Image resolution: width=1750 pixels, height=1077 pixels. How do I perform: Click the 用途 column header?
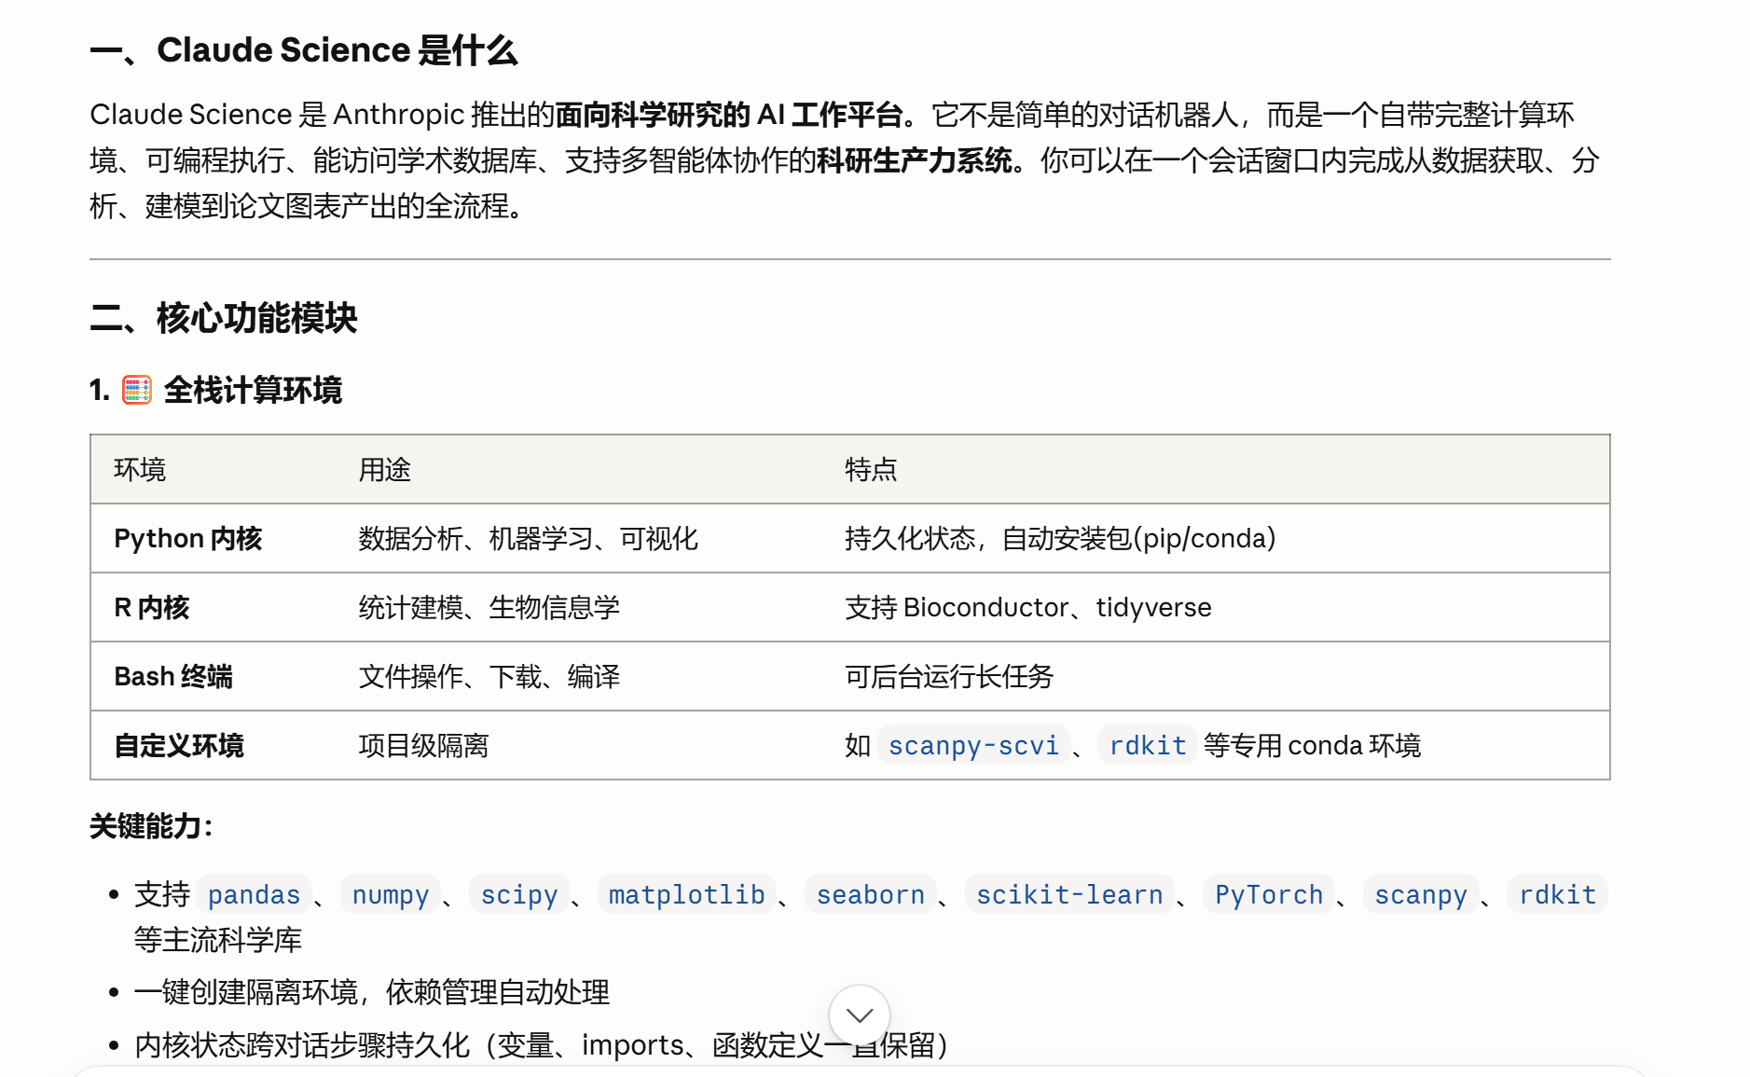click(384, 469)
